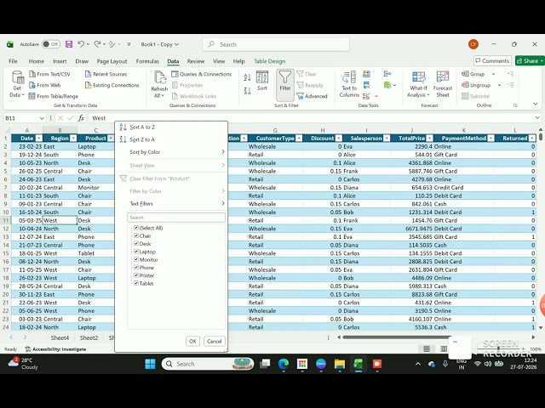Toggle (Select All) checkbox
545x408 pixels.
pyautogui.click(x=136, y=228)
